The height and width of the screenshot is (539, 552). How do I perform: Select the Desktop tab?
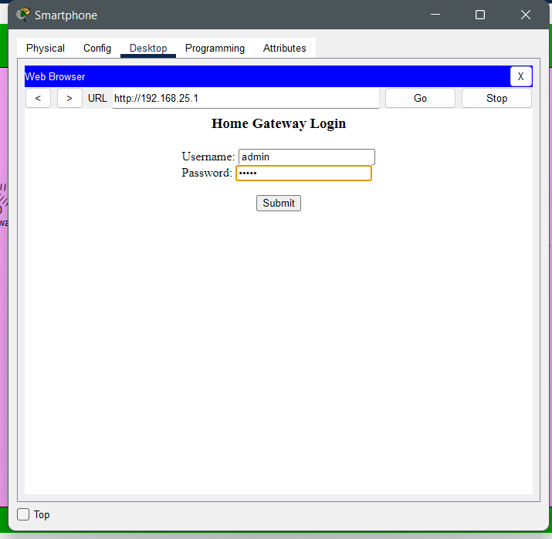(x=148, y=48)
